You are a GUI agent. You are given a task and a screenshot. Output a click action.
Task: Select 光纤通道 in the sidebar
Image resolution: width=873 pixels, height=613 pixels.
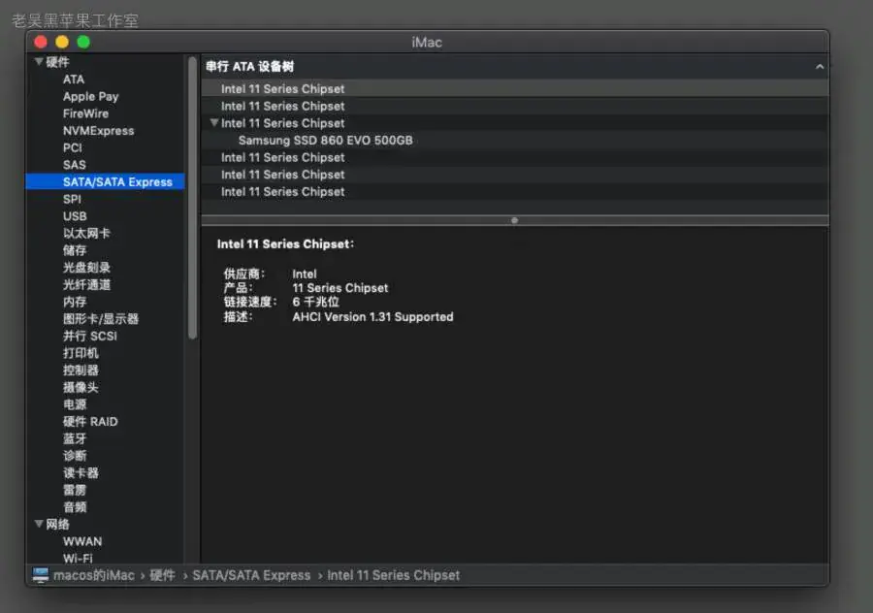pyautogui.click(x=86, y=285)
